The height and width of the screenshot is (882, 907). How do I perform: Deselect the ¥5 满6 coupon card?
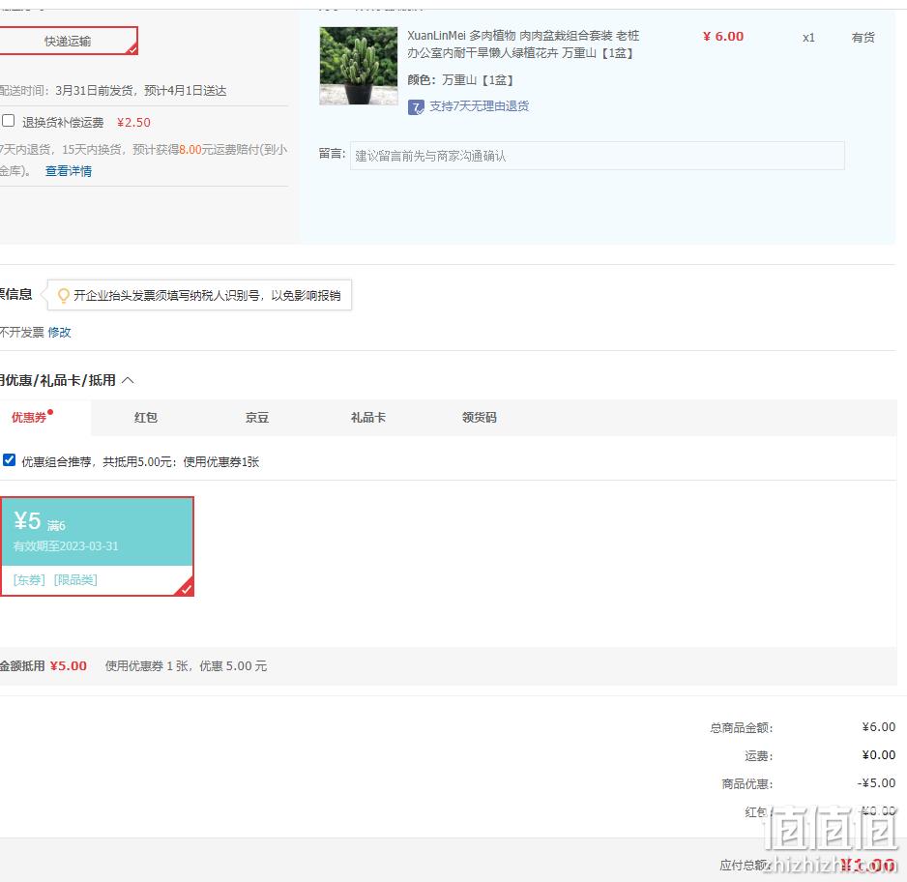[97, 546]
